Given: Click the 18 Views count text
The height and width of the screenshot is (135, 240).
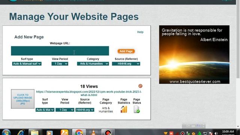Looking at the screenshot, I should (89, 86).
